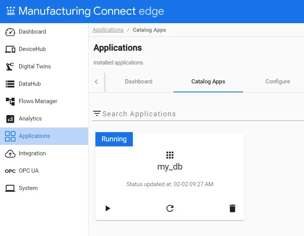Click the Integration cloud upload icon
Image resolution: width=304 pixels, height=236 pixels.
coord(10,154)
